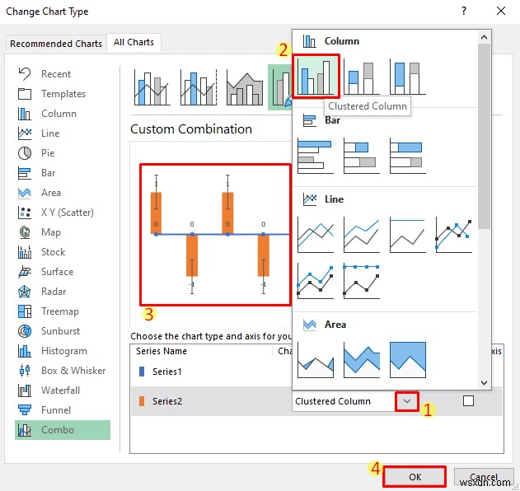Viewport: 520px width, 491px height.
Task: Open dialog Help question mark
Action: coord(464,11)
